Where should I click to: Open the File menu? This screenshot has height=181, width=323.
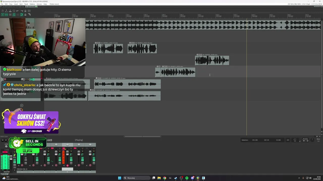2,4
